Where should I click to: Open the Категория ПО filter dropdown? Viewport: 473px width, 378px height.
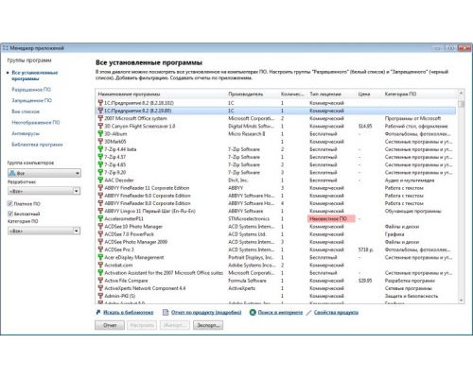point(44,231)
